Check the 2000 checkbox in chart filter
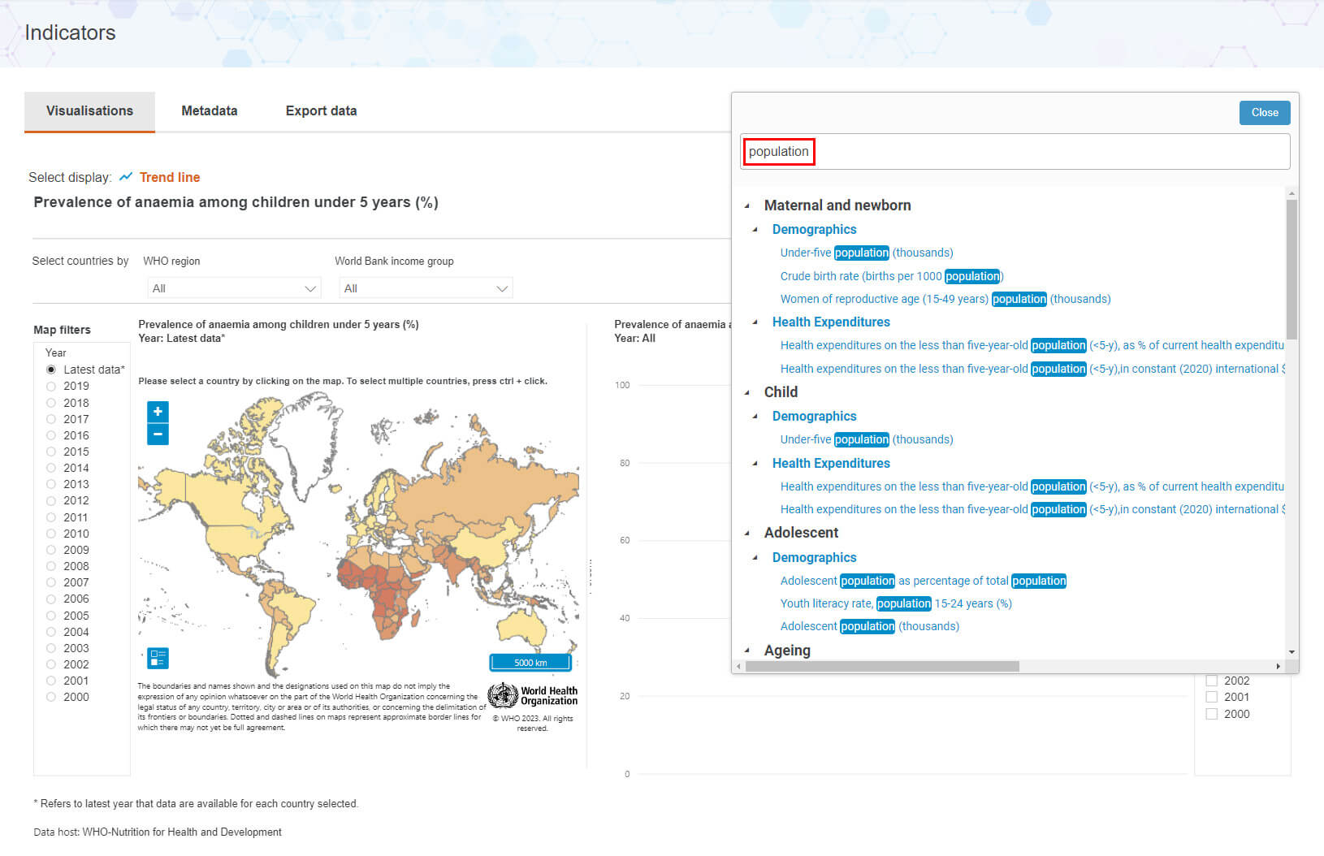This screenshot has height=856, width=1324. tap(1212, 714)
